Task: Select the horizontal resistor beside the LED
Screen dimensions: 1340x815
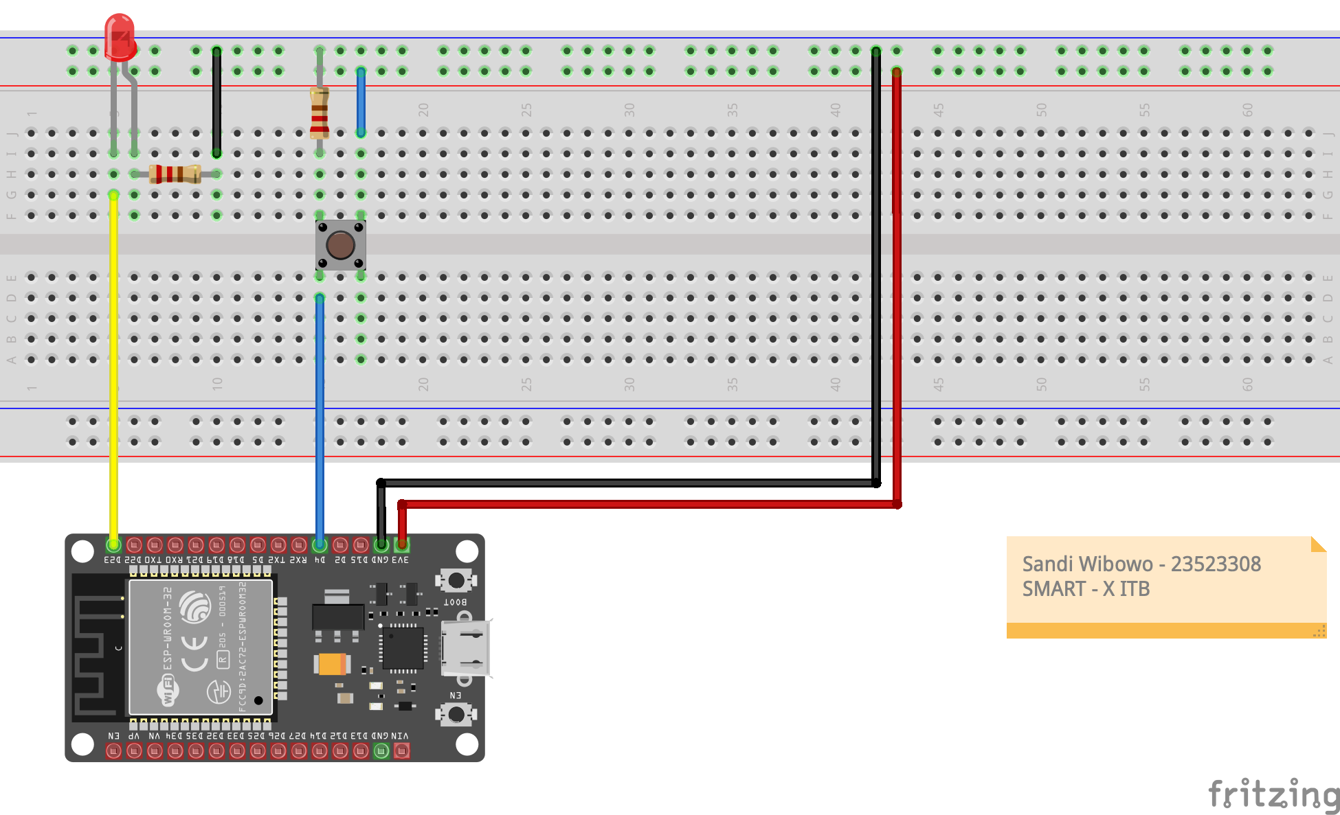Action: (x=175, y=174)
